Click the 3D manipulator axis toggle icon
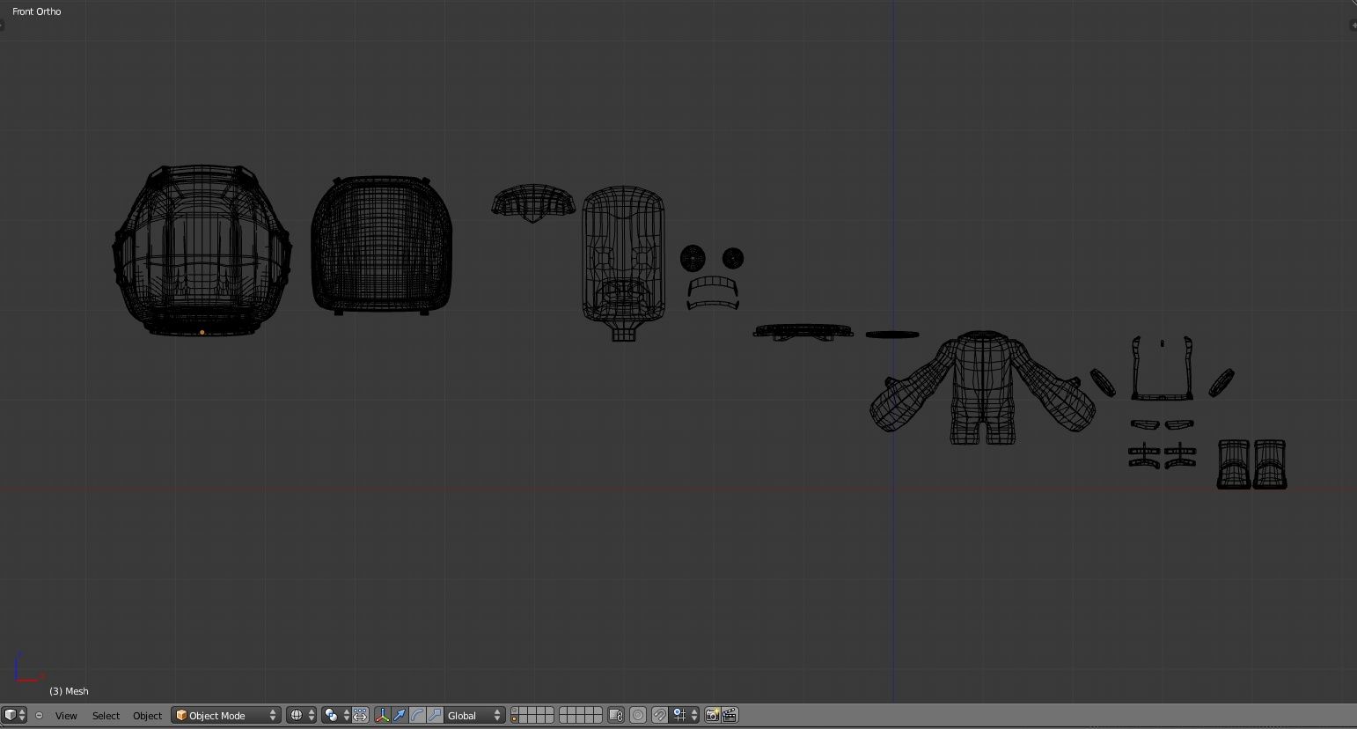 pyautogui.click(x=382, y=715)
